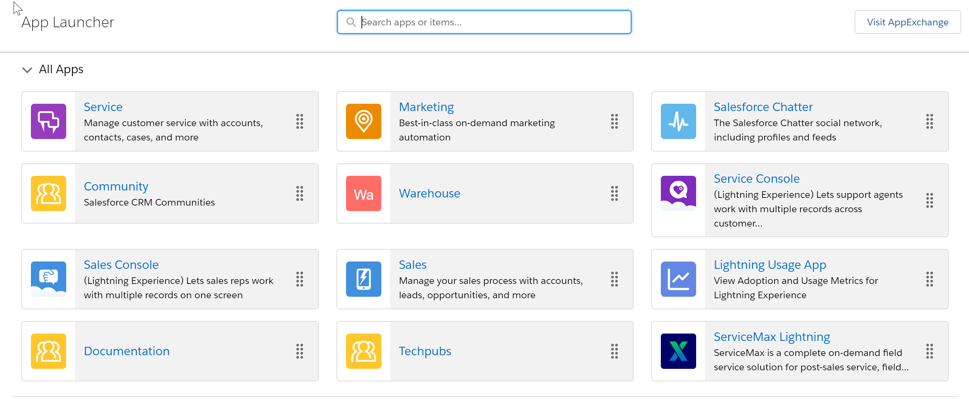This screenshot has height=399, width=969.
Task: Click the Sales Console handshake icon
Action: click(49, 279)
